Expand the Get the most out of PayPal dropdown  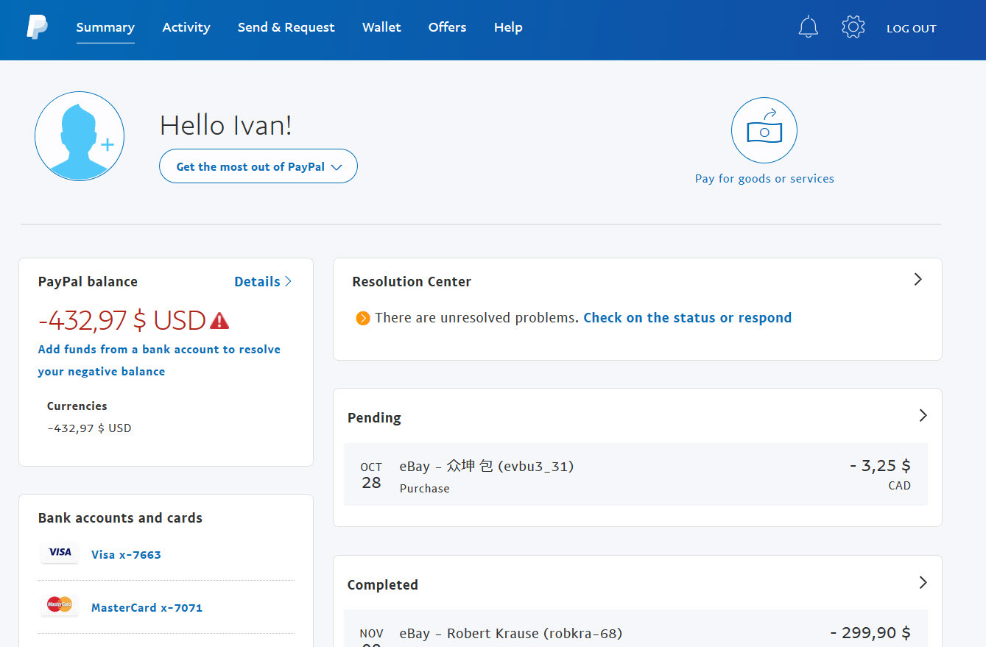[x=258, y=166]
